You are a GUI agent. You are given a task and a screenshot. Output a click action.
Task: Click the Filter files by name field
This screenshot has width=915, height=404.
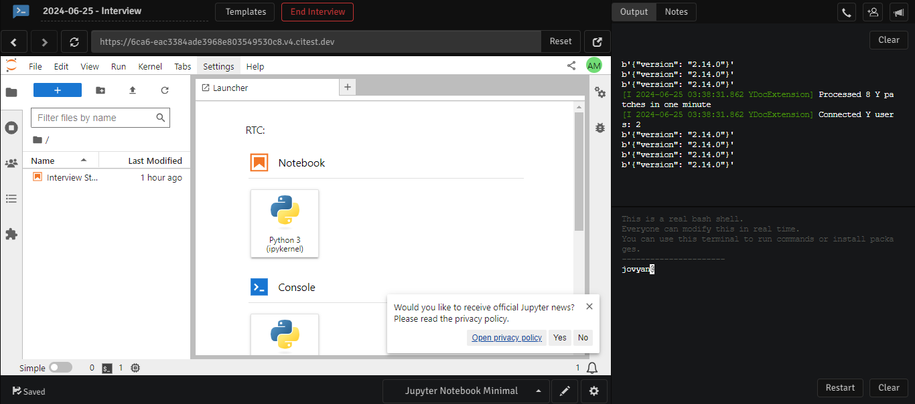click(x=94, y=118)
